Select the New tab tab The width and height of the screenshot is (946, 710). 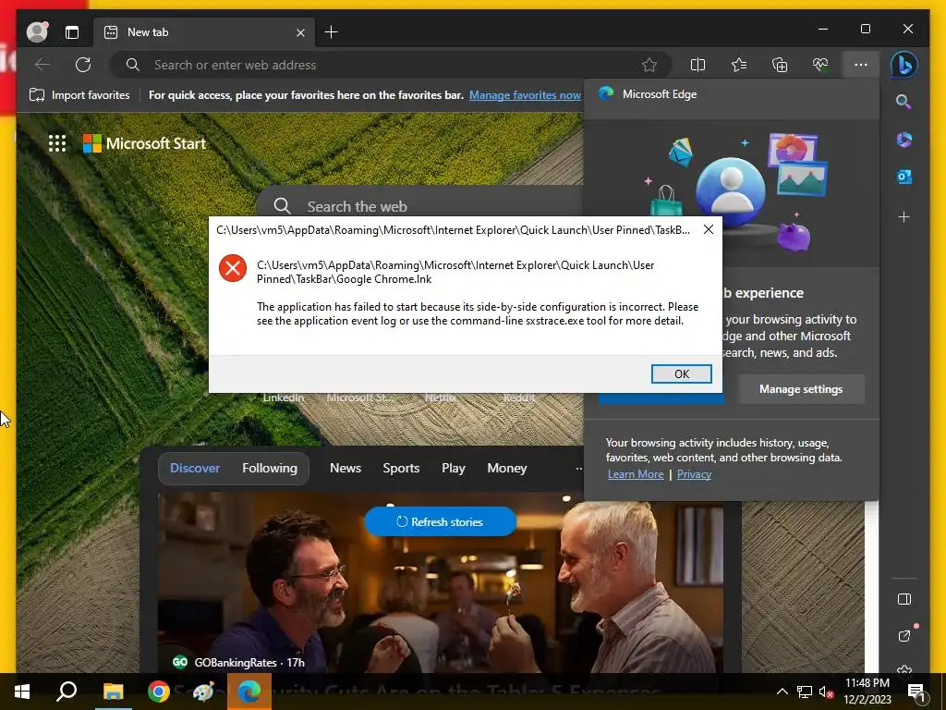204,32
